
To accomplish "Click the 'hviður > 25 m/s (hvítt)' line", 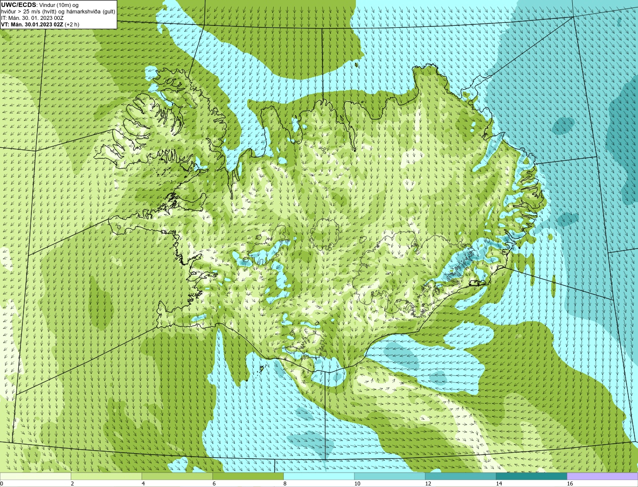I will point(29,11).
